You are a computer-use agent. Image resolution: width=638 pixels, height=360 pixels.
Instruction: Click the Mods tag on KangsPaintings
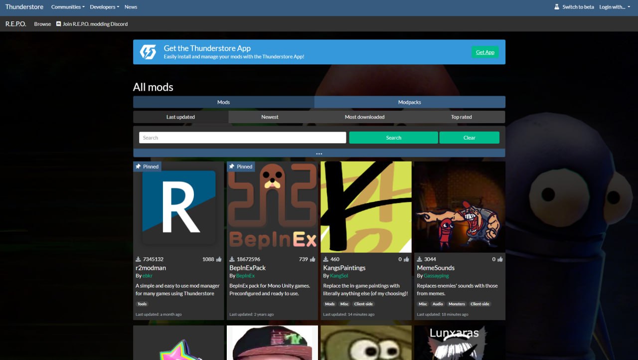[x=330, y=304]
